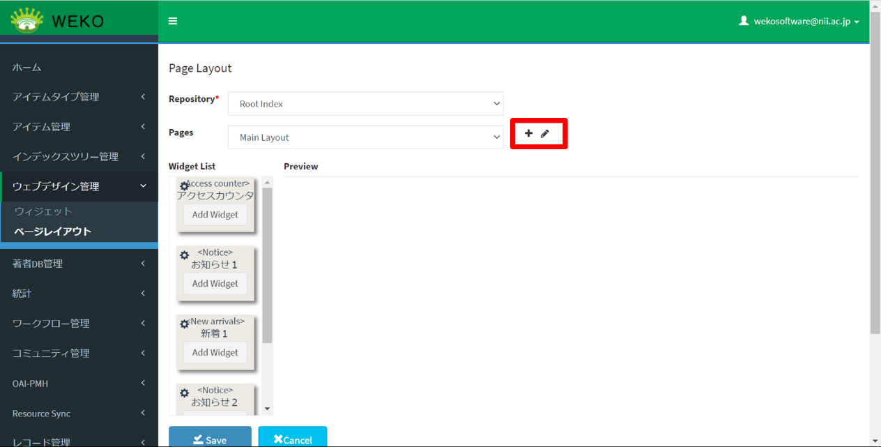Open gear settings on お知らせ 1 widget
The width and height of the screenshot is (881, 447).
184,255
